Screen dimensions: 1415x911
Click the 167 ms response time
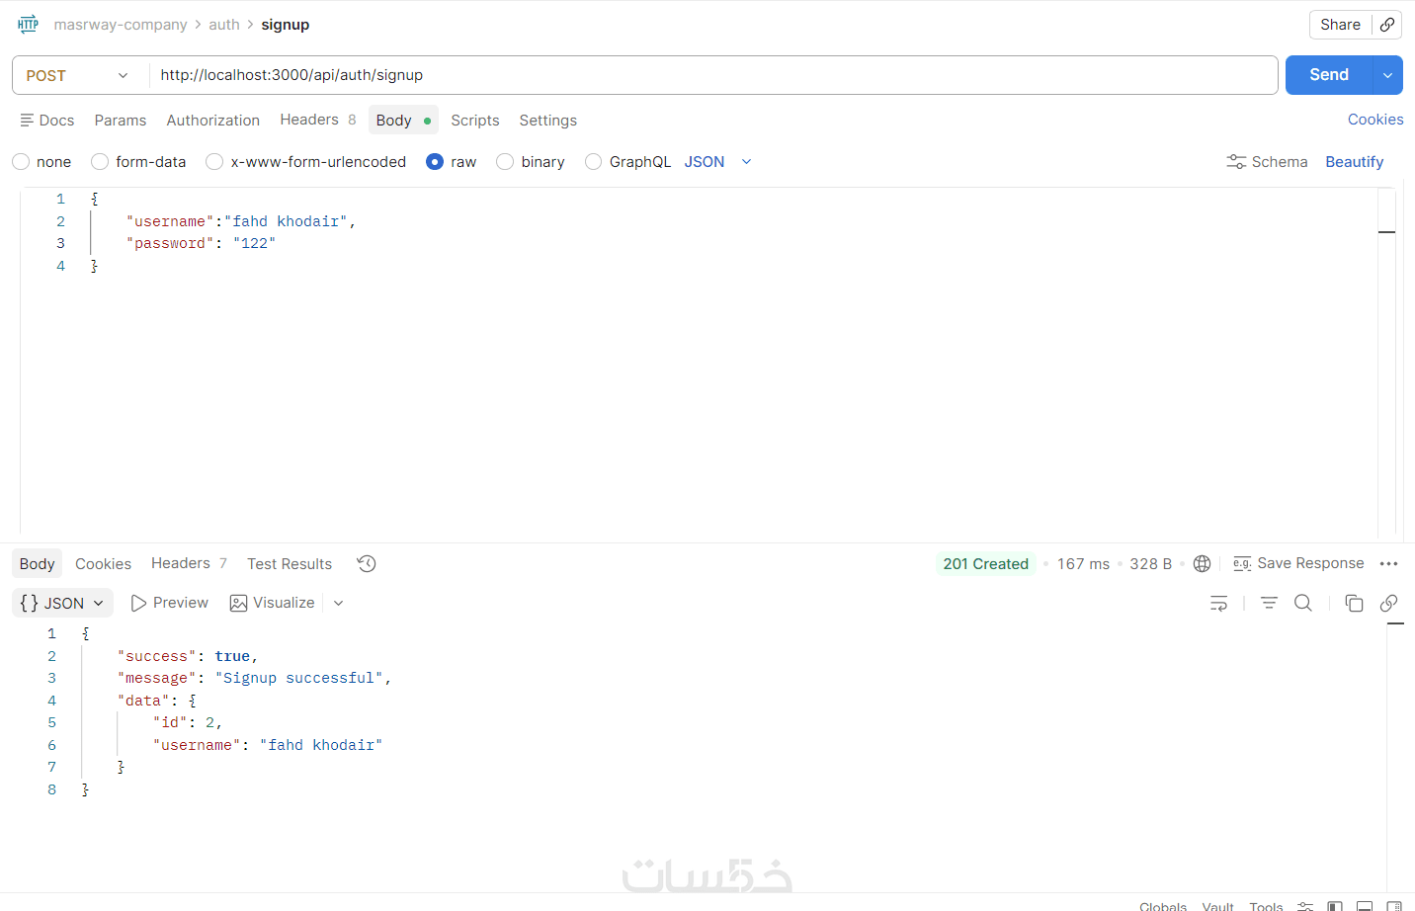pos(1083,563)
